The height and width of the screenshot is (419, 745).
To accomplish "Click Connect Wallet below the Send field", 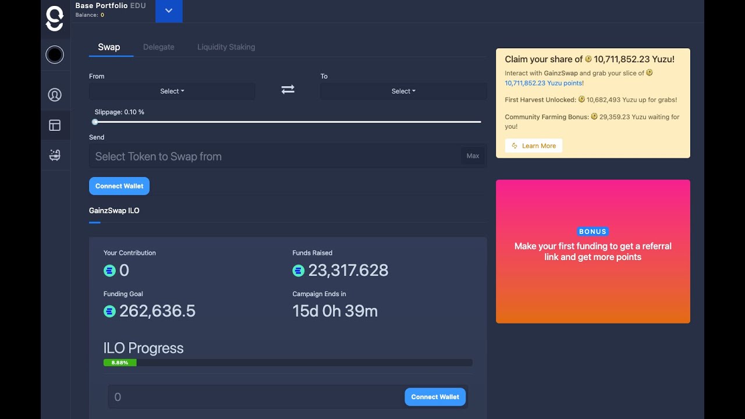I will point(119,186).
